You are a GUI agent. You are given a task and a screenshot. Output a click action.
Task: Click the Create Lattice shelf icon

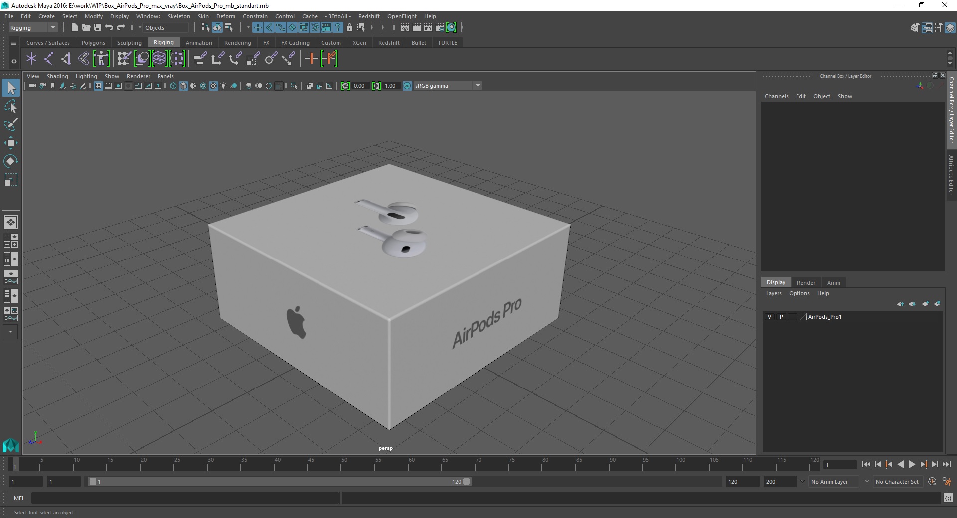(x=159, y=59)
